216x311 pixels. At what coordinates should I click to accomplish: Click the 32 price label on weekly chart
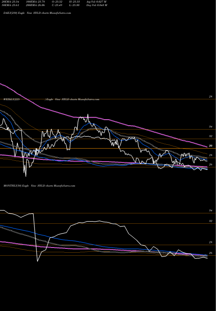coord(211,136)
